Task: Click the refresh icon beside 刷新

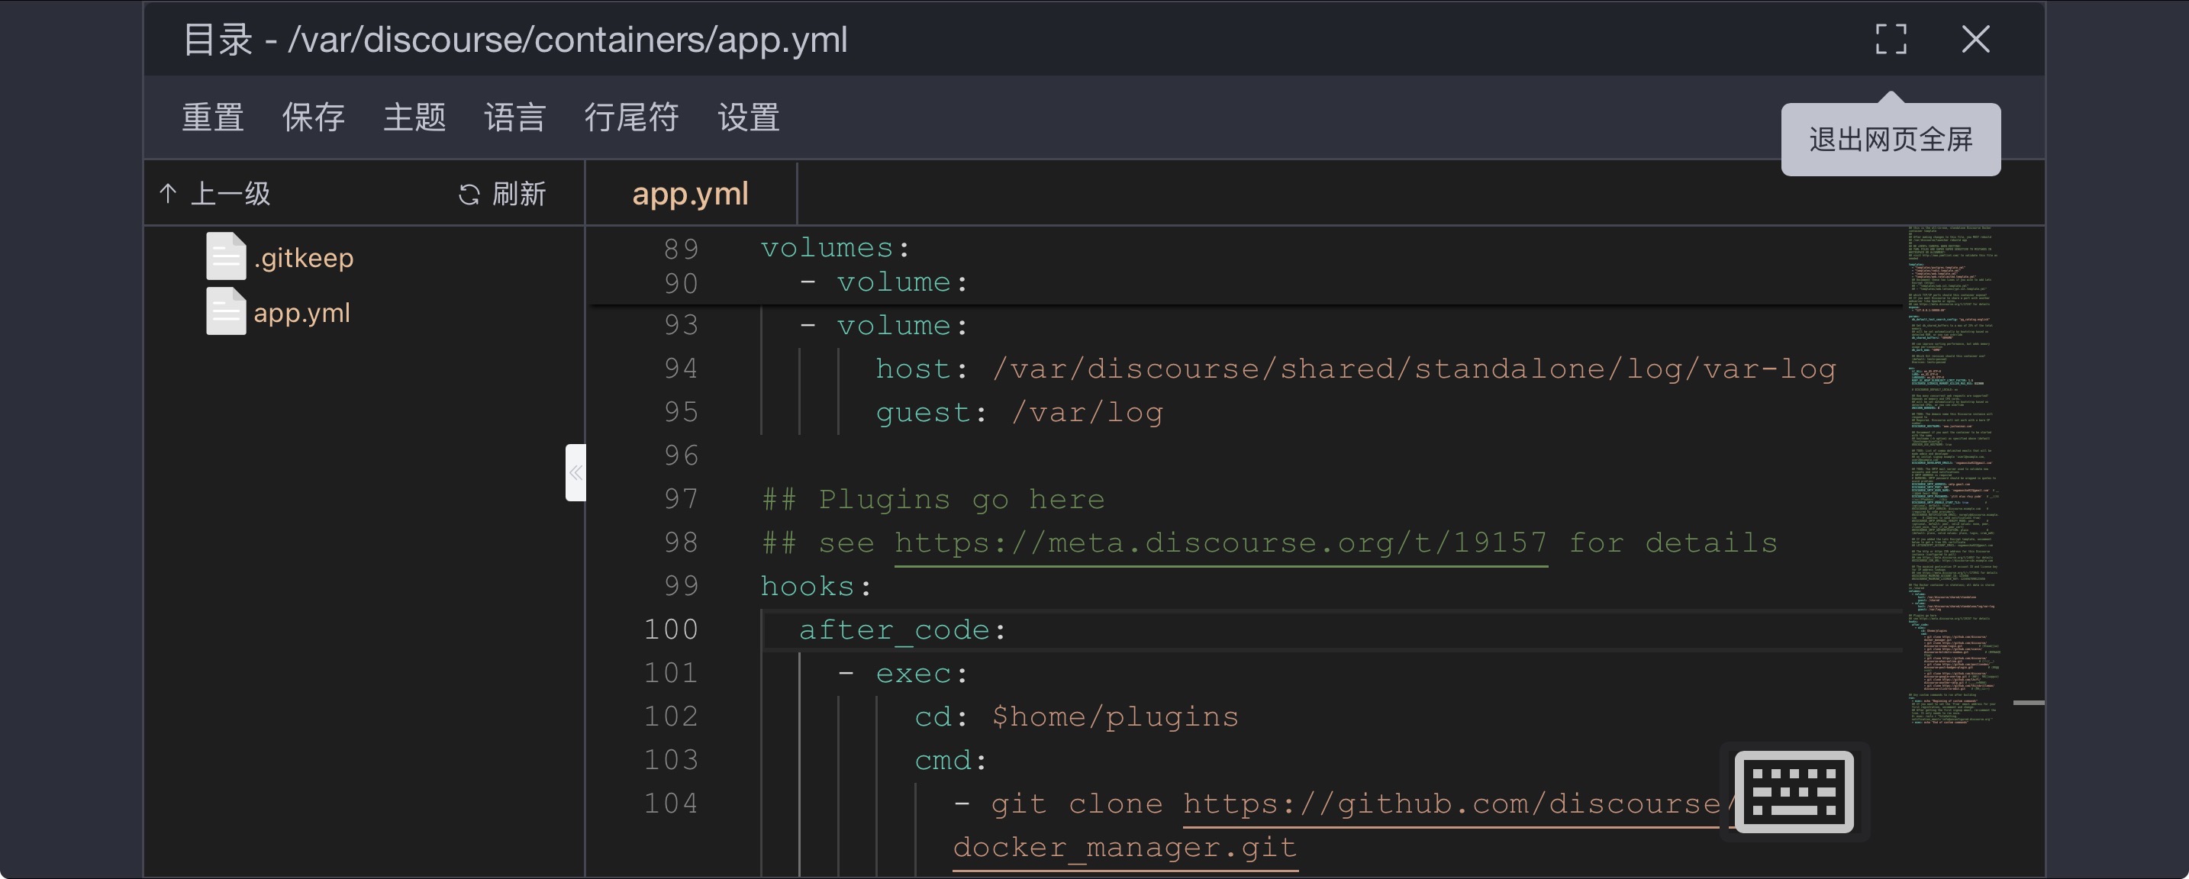Action: (469, 195)
